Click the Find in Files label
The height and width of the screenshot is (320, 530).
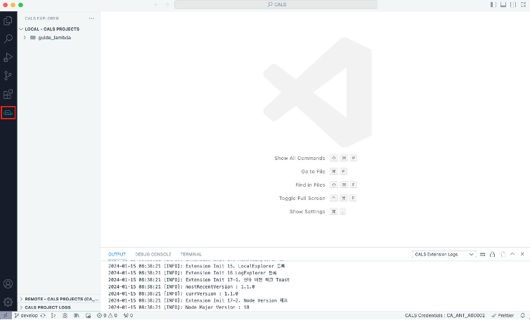[310, 185]
